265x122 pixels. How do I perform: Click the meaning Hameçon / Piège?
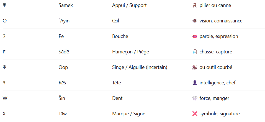[x=130, y=52]
